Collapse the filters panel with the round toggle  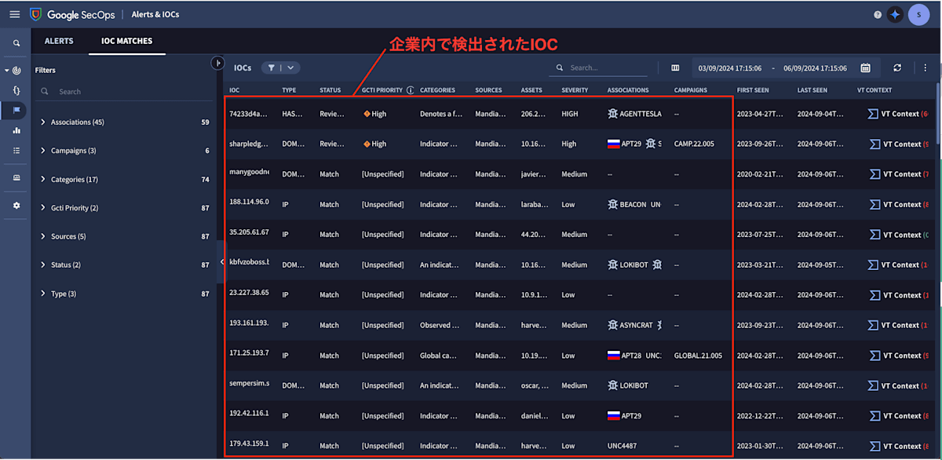[x=219, y=63]
